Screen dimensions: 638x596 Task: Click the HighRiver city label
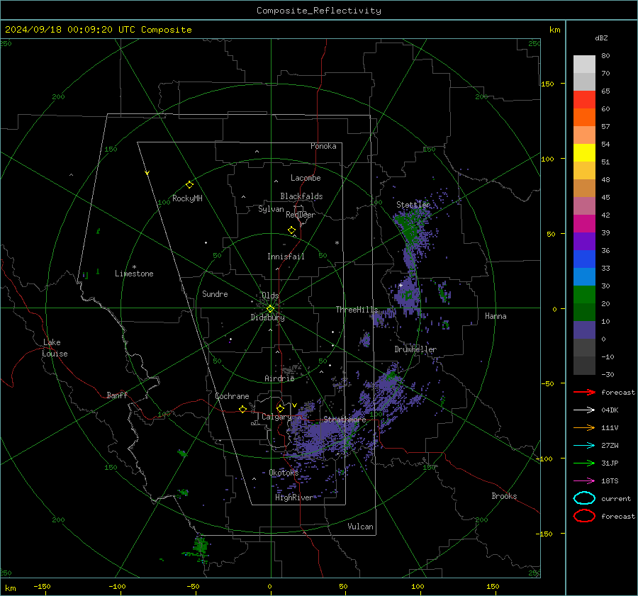tap(294, 497)
